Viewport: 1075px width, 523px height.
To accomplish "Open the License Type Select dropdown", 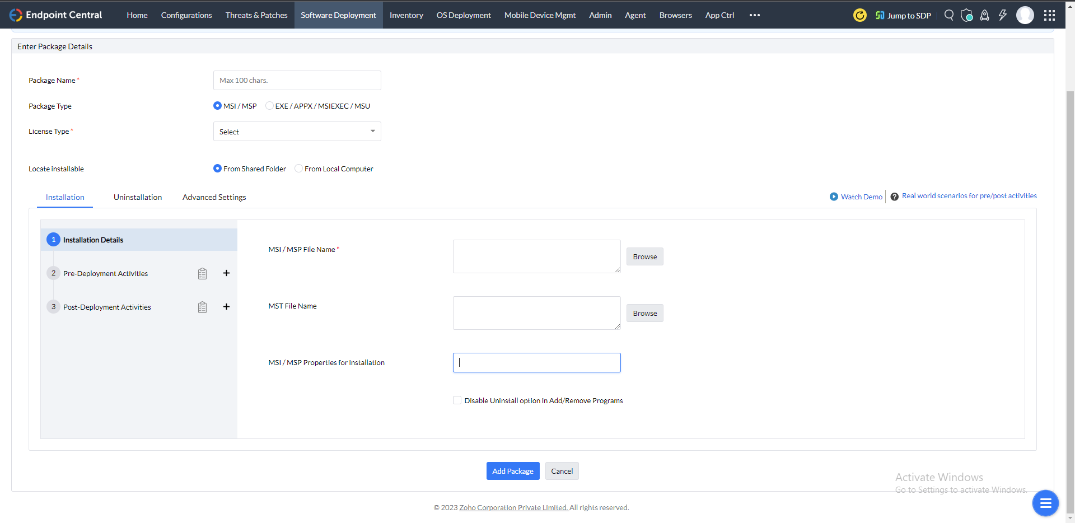I will tap(297, 131).
